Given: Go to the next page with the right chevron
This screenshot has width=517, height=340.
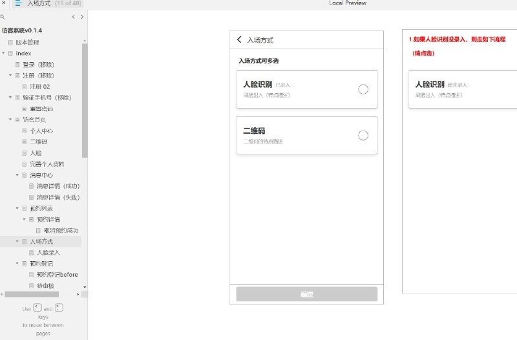Looking at the screenshot, I should tap(82, 17).
